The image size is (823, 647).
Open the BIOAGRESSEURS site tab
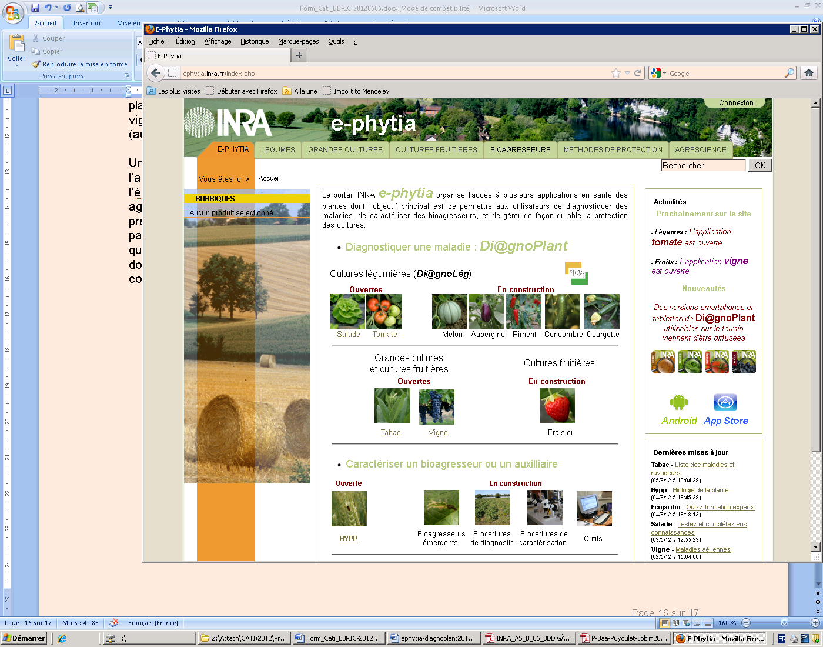[520, 150]
